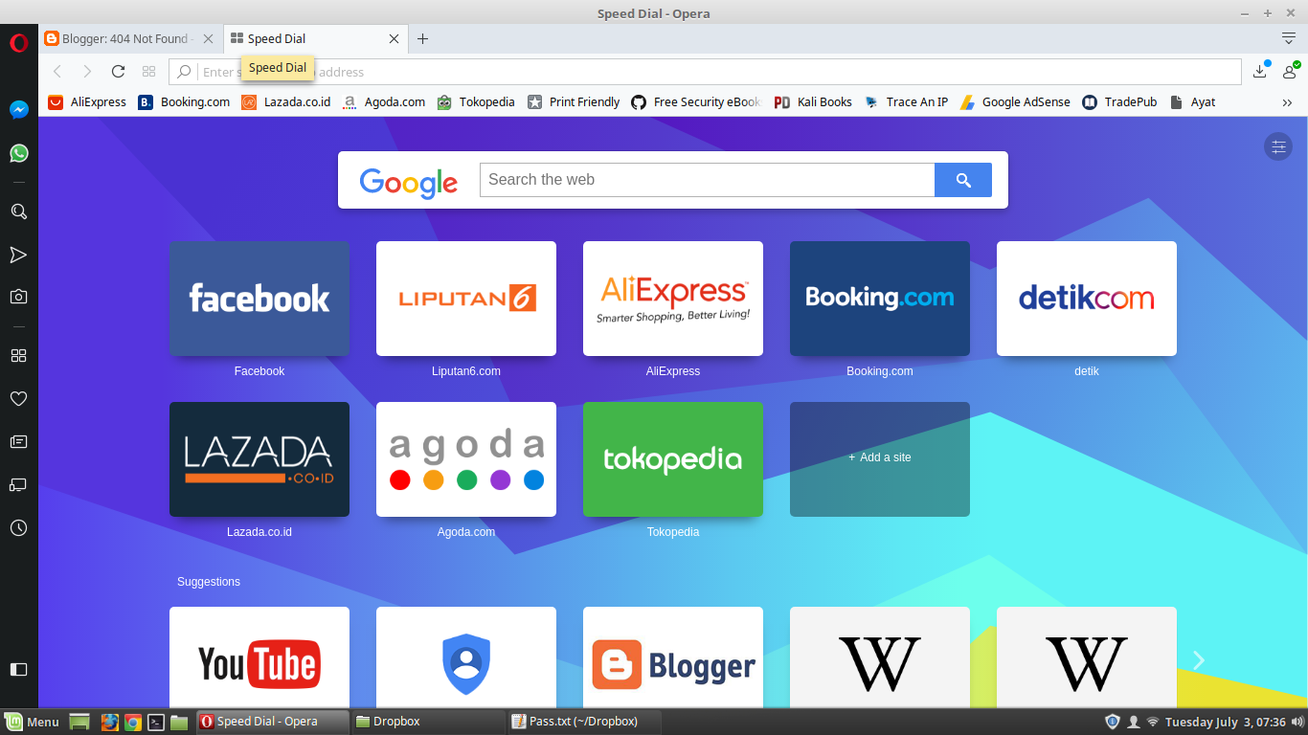Focus the Search the web field
Screen dimensions: 1308x735
point(707,180)
